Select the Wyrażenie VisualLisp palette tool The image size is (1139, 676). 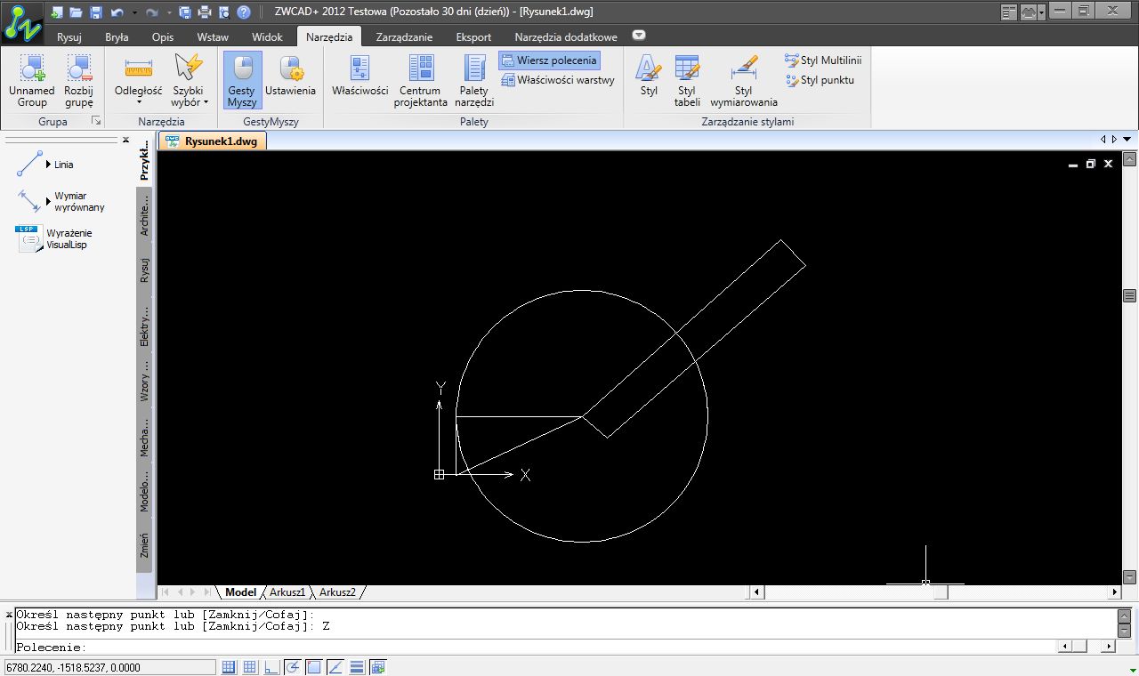tap(53, 238)
